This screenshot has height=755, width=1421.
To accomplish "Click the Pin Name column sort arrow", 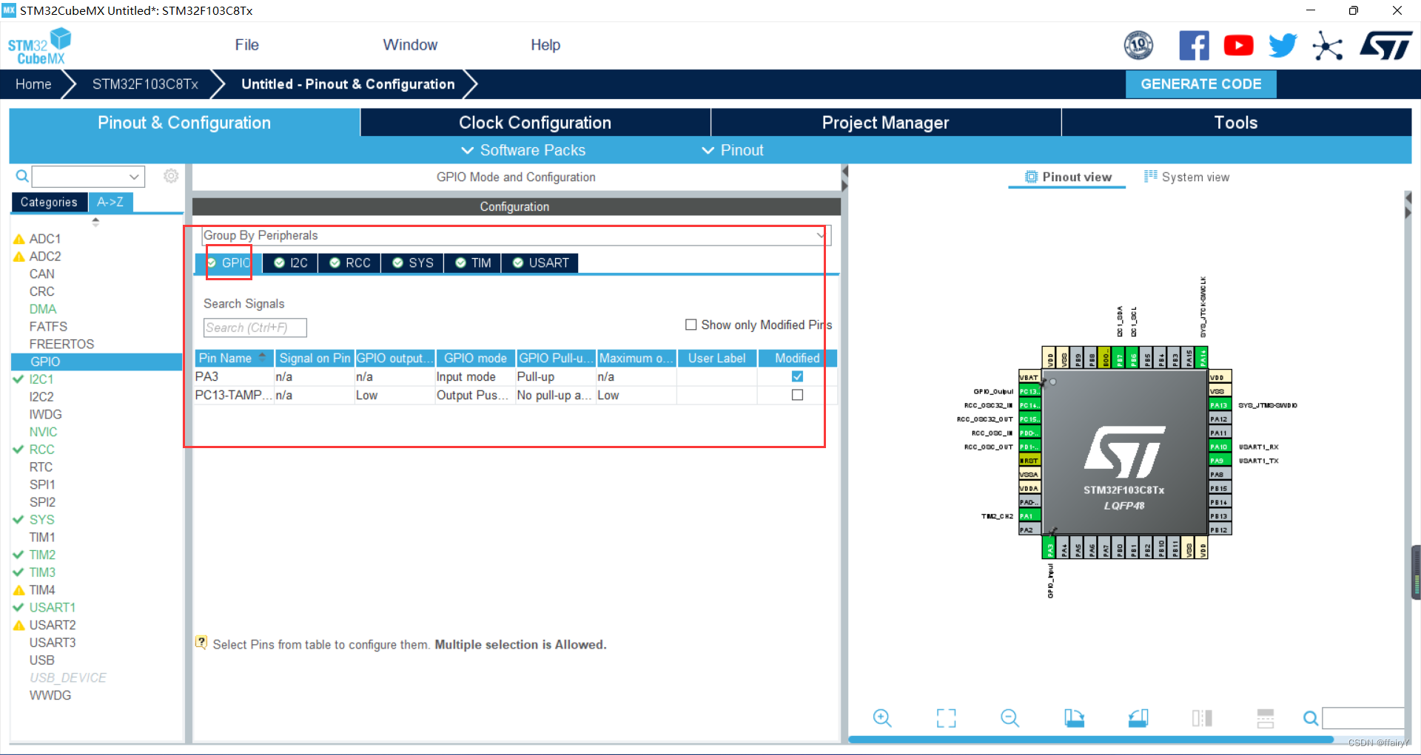I will (x=262, y=356).
